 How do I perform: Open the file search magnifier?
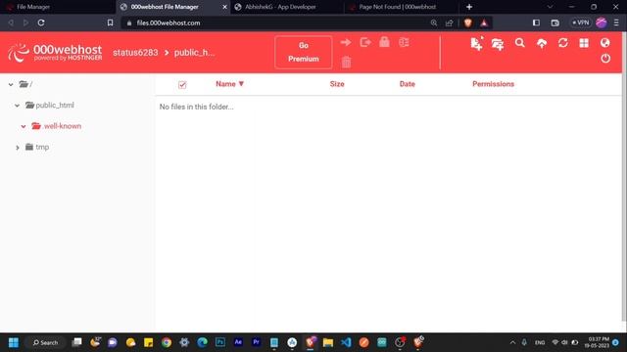(520, 43)
